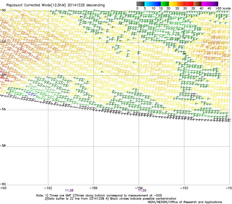This screenshot has height=204, width=232.
Task: Click the orange 25-30 knots legend swatch
Action: 181,4
